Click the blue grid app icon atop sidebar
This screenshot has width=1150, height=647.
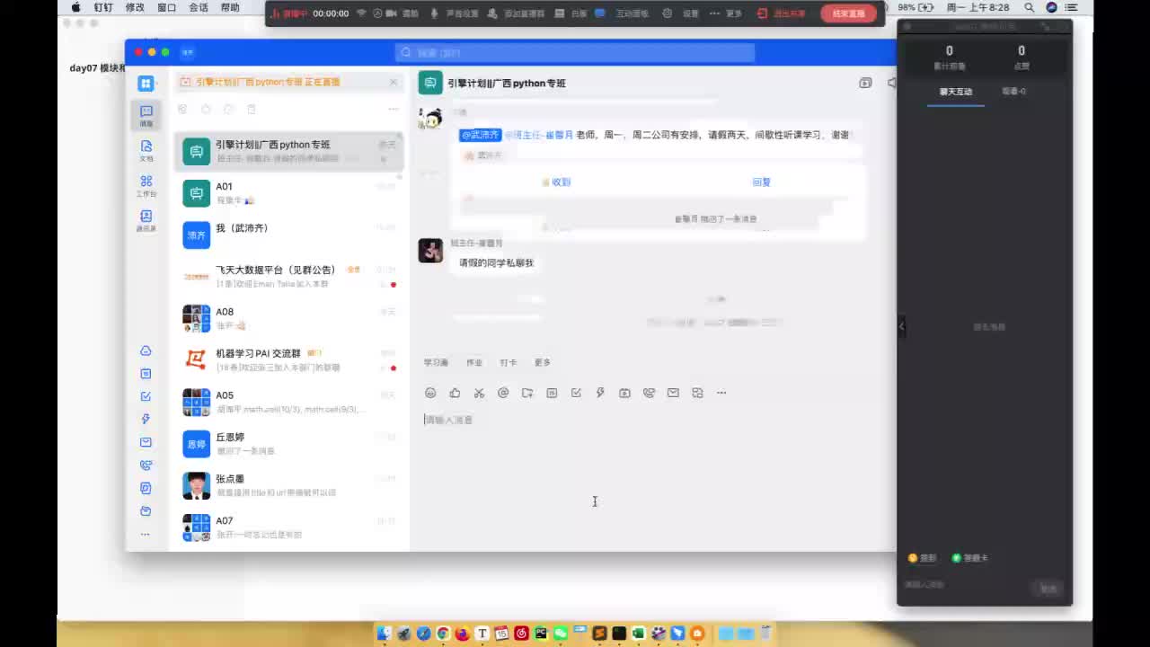pyautogui.click(x=146, y=84)
